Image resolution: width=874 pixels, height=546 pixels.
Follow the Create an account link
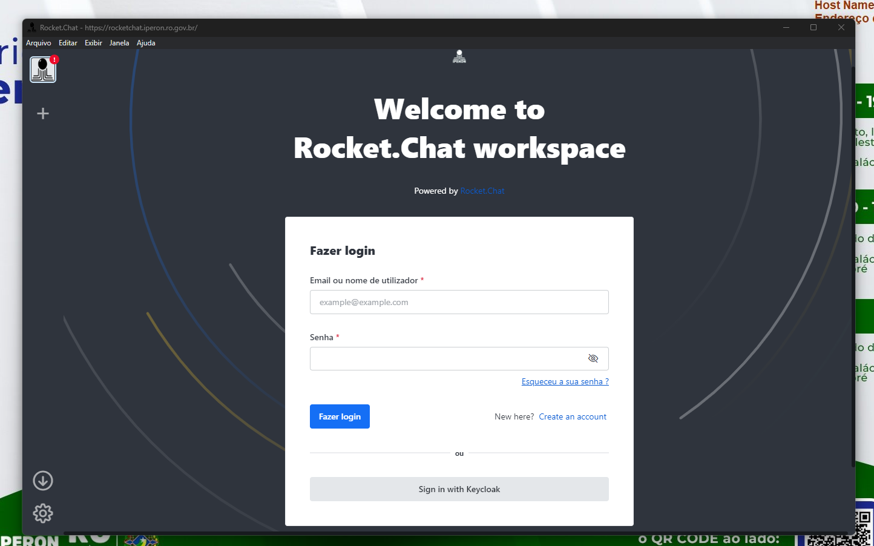(573, 416)
